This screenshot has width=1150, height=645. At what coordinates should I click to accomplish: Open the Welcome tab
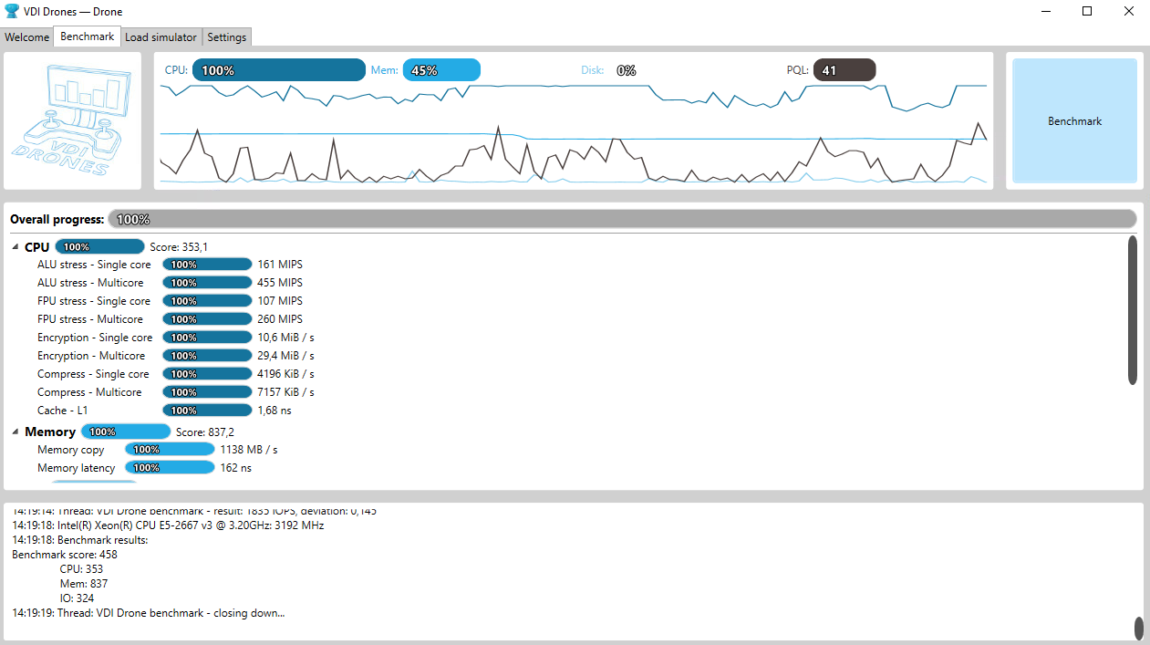[27, 37]
